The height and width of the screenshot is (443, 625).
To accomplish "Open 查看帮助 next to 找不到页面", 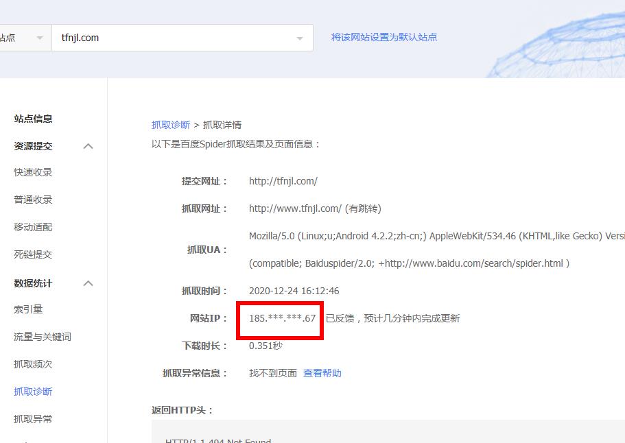I will pos(322,373).
